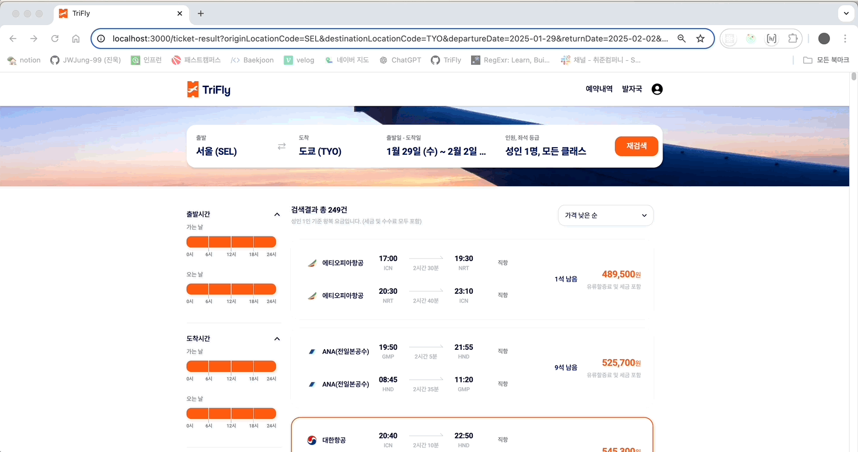The image size is (858, 452).
Task: Open the 패스트캠퍼스 bookmark
Action: (x=196, y=60)
